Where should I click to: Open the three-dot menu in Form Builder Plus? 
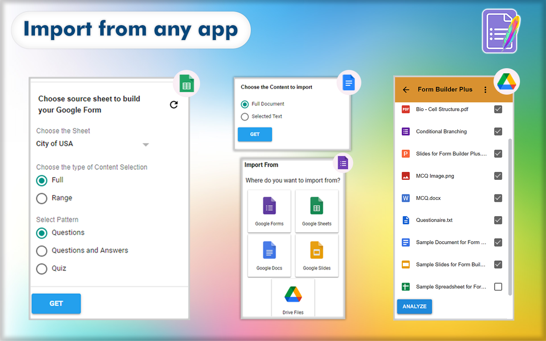[485, 90]
